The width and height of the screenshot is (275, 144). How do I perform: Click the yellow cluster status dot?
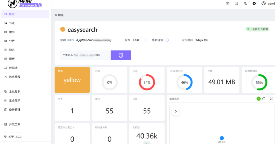click(63, 29)
